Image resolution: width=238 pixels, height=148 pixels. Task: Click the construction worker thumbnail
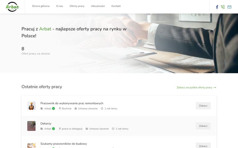[x=31, y=106]
